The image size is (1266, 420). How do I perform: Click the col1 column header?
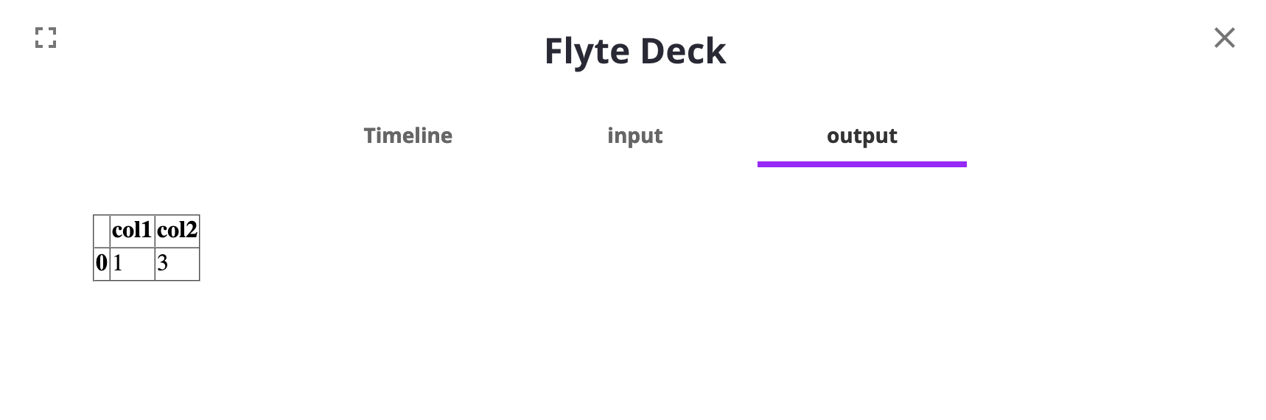[132, 231]
